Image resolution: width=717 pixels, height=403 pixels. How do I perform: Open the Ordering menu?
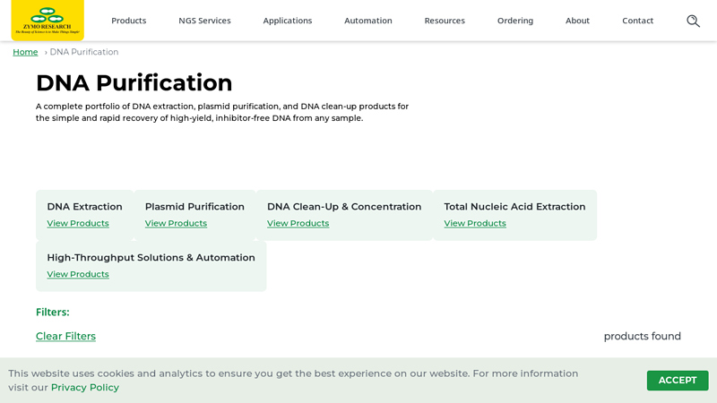[514, 21]
